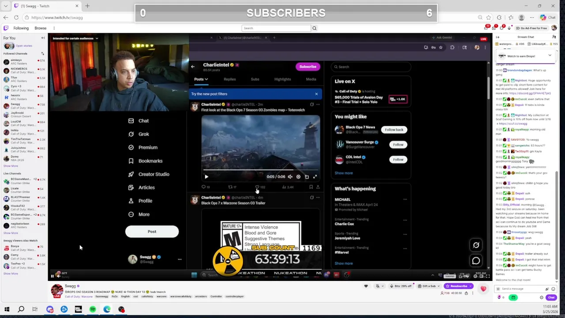Viewport: 565px width, 318px height.
Task: Open the Open stories link
Action: coord(24,46)
